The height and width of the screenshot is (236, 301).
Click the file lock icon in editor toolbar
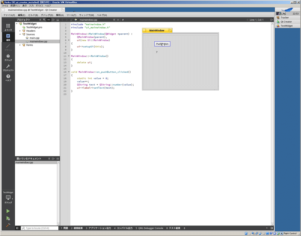point(71,20)
